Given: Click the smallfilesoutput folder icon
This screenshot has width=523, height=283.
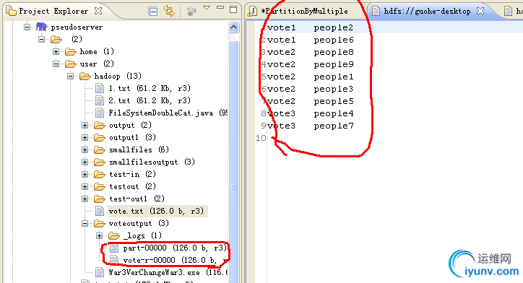Looking at the screenshot, I should tap(100, 162).
